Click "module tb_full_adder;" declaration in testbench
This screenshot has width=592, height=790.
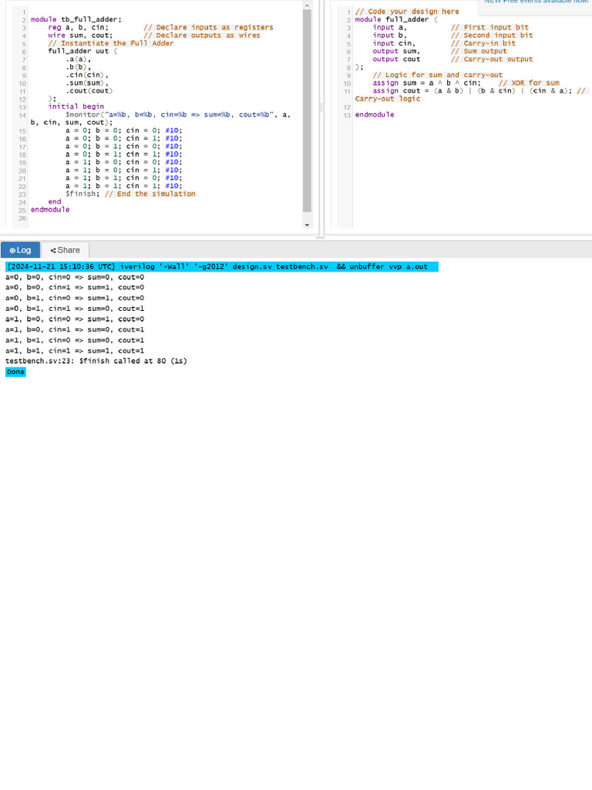pos(76,19)
